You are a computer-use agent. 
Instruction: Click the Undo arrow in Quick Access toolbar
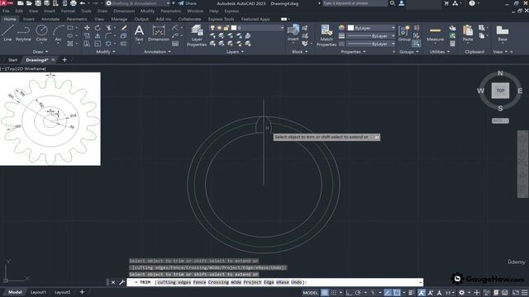pyautogui.click(x=83, y=3)
